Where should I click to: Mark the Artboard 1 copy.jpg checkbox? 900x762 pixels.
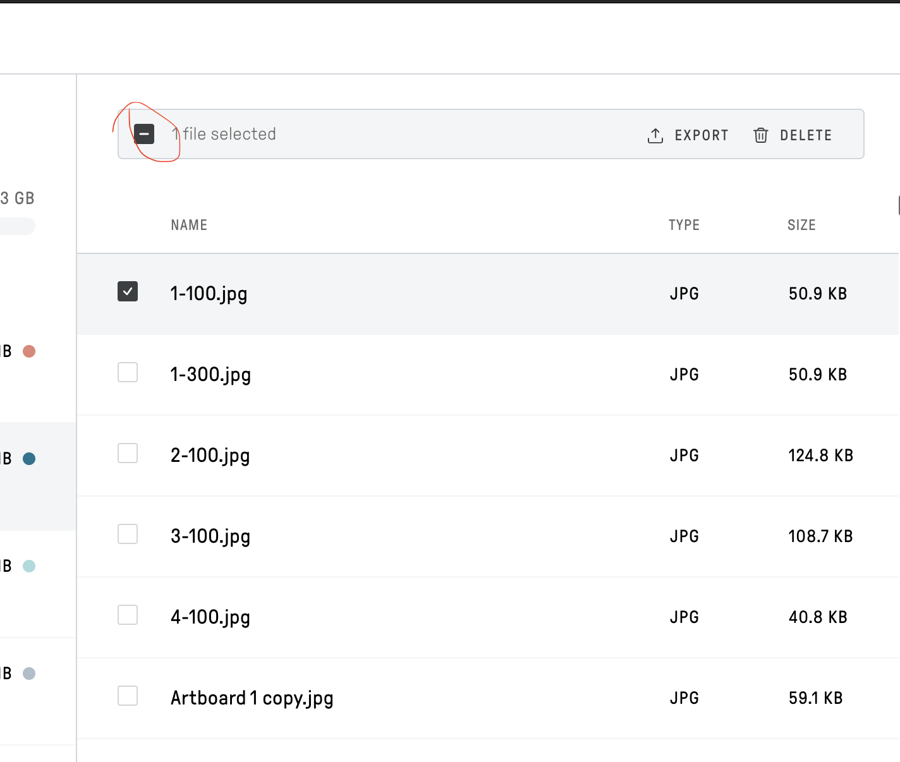click(128, 696)
